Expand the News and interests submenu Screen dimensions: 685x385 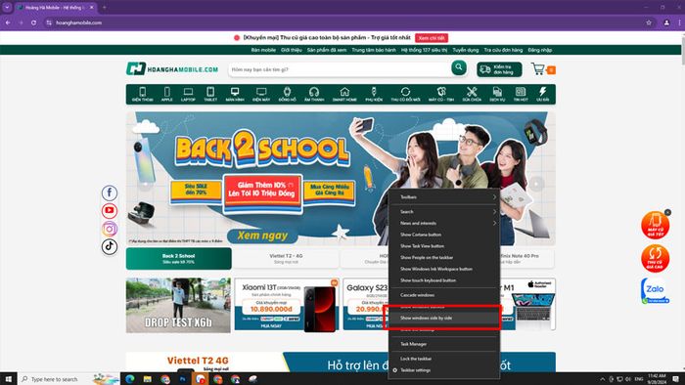click(x=444, y=223)
